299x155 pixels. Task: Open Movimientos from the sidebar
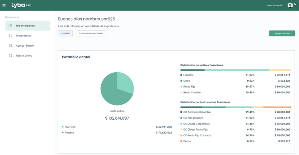pyautogui.click(x=24, y=36)
